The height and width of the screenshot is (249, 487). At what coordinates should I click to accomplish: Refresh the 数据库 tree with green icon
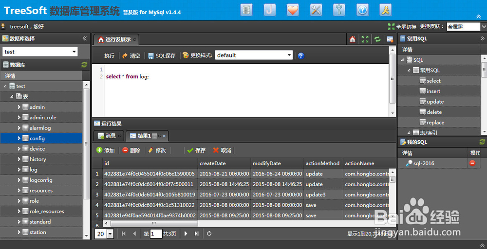tap(84, 65)
